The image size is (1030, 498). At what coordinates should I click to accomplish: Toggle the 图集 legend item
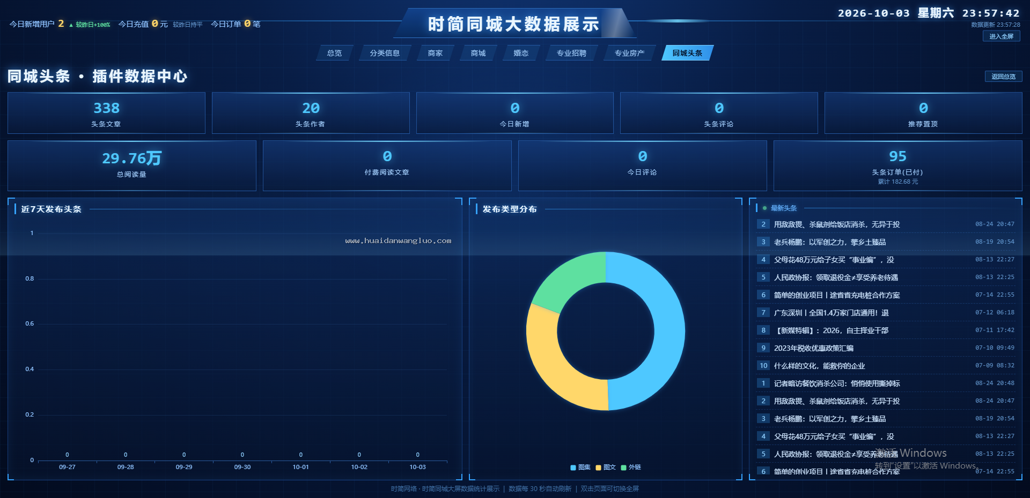pyautogui.click(x=580, y=467)
